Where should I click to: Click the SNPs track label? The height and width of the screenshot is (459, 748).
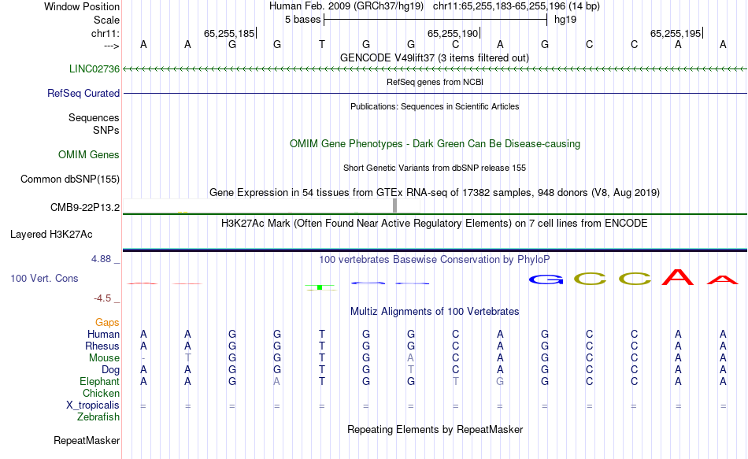106,130
